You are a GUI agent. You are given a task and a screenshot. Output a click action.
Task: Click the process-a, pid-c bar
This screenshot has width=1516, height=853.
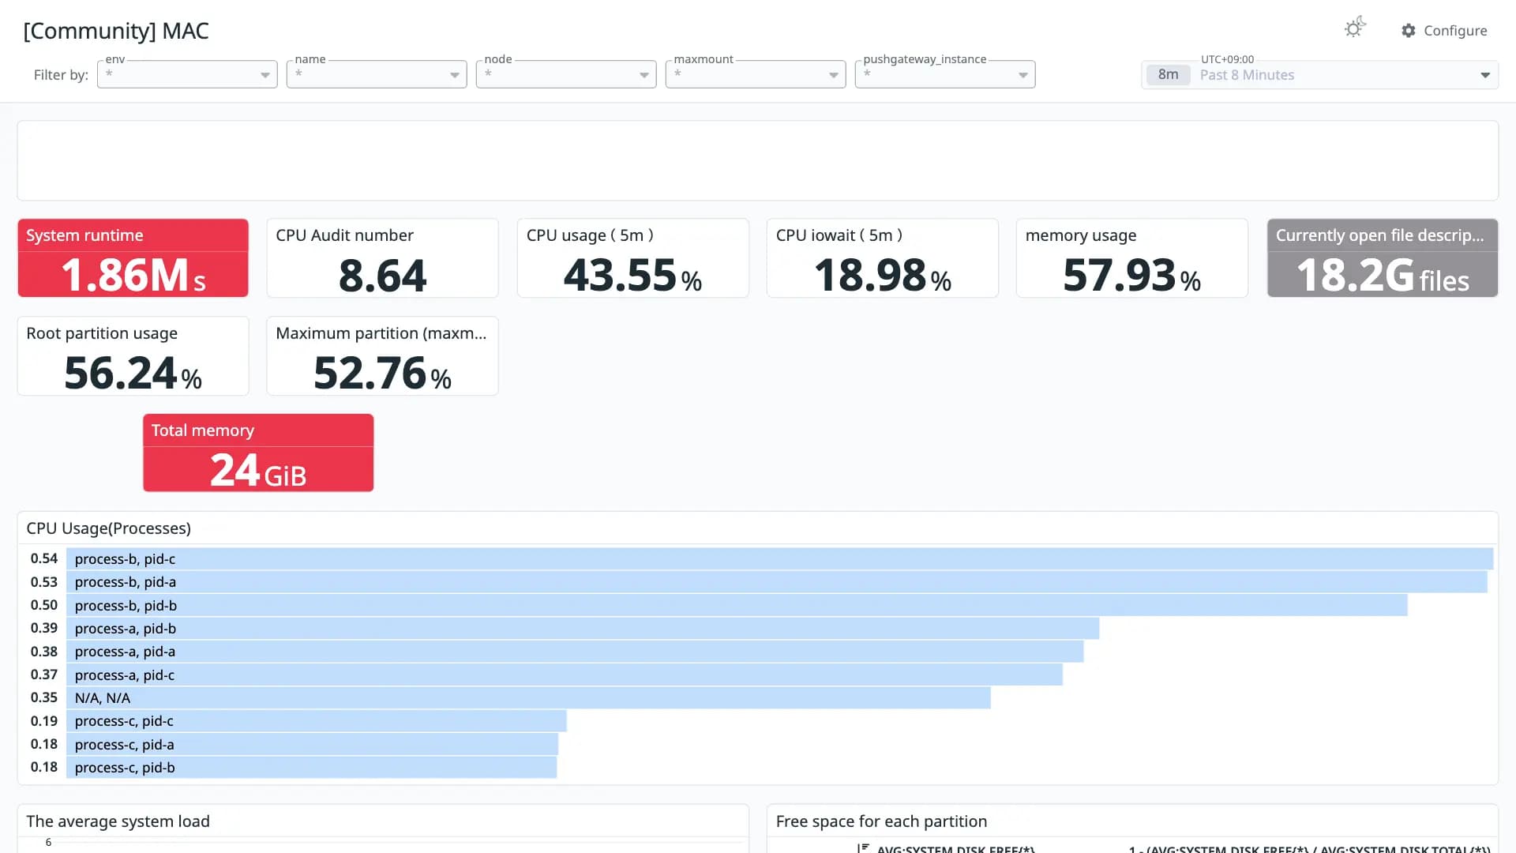[565, 675]
